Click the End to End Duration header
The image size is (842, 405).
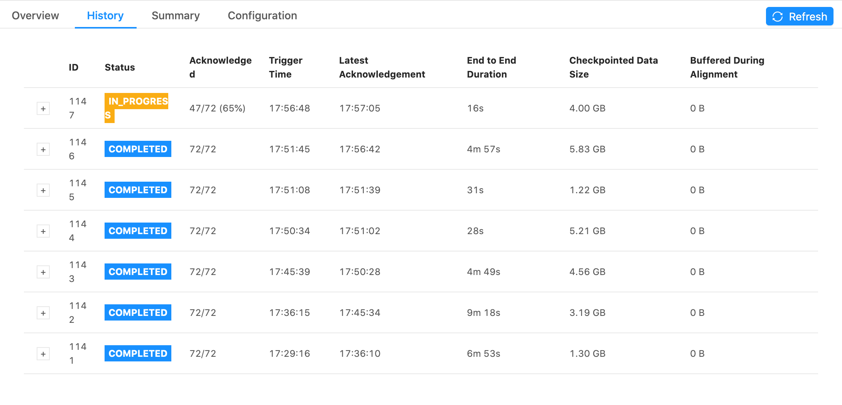coord(491,67)
